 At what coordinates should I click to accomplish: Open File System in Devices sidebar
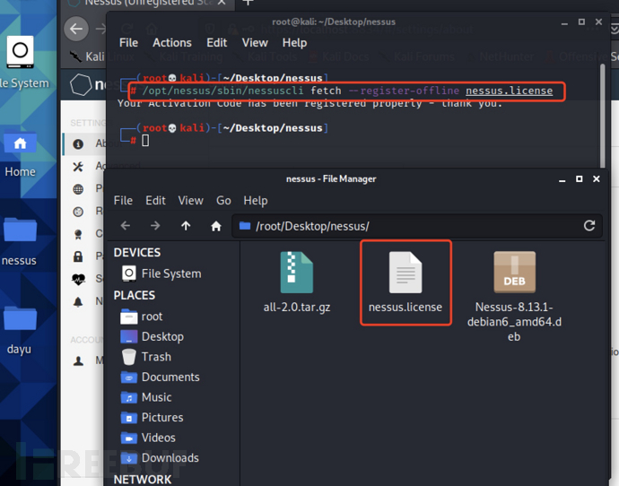point(161,273)
